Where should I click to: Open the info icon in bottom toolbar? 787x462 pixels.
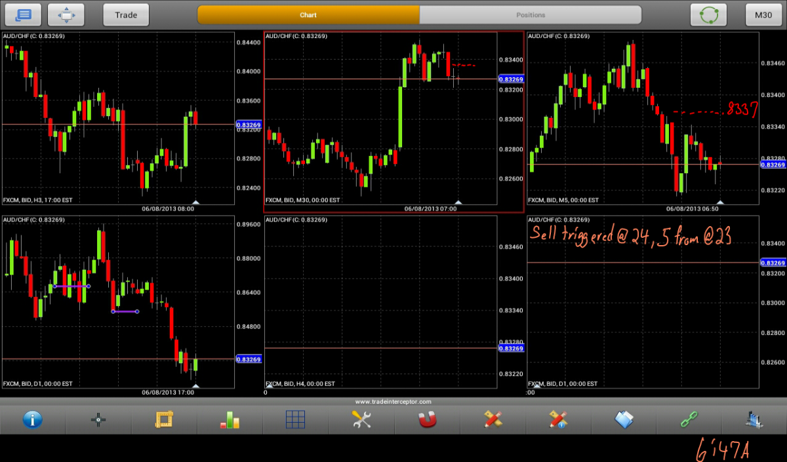pos(33,420)
